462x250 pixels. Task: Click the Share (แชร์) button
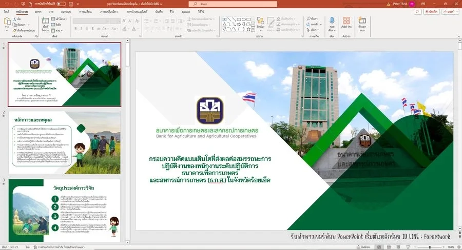point(450,12)
